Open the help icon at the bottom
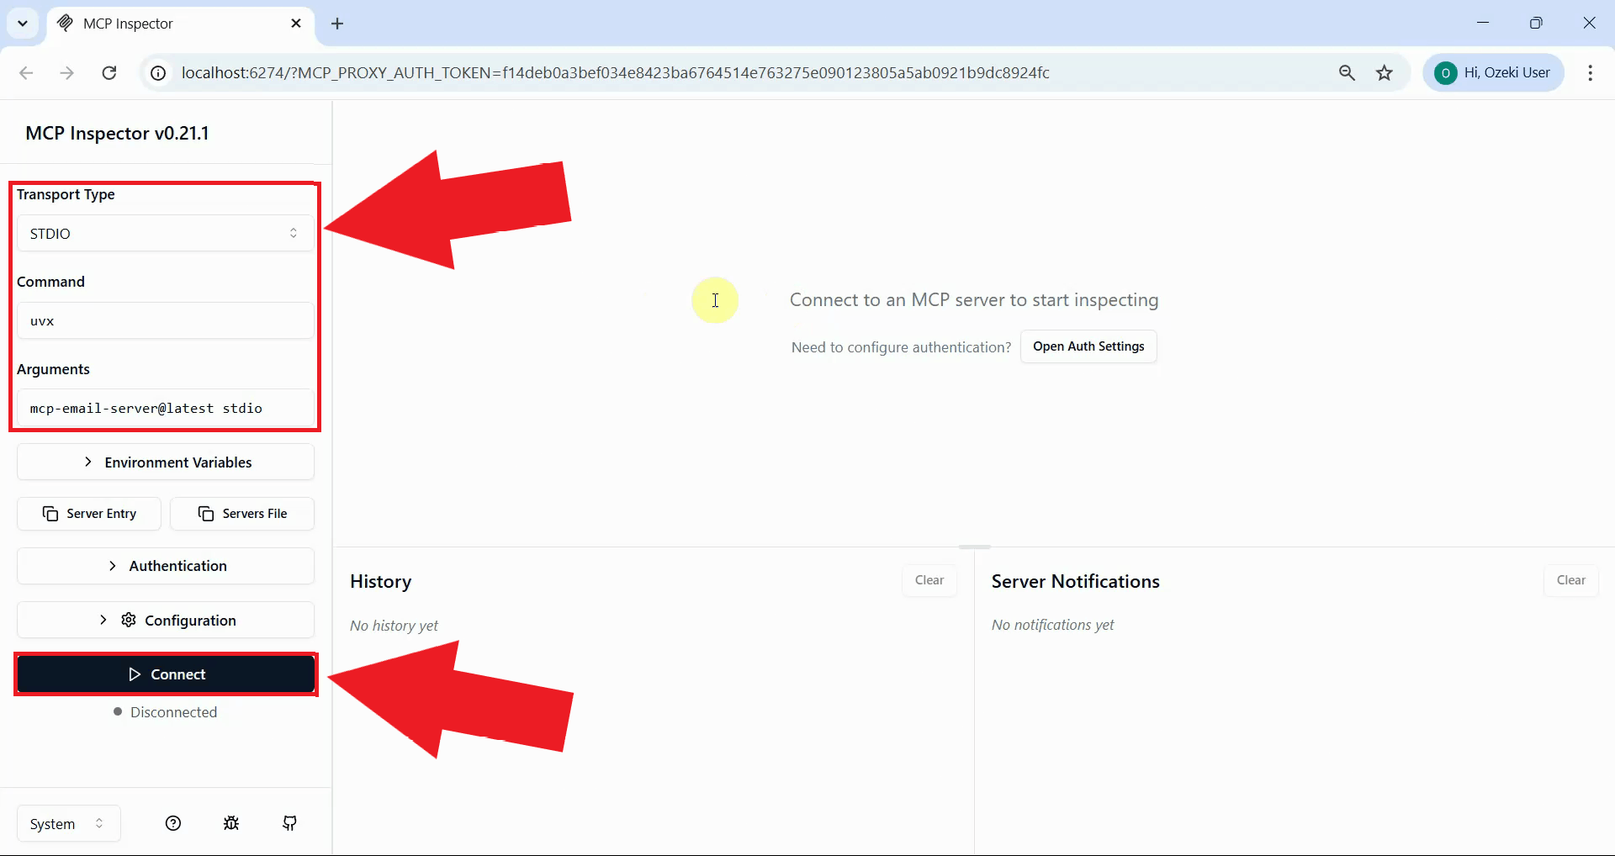The image size is (1615, 856). 173,823
